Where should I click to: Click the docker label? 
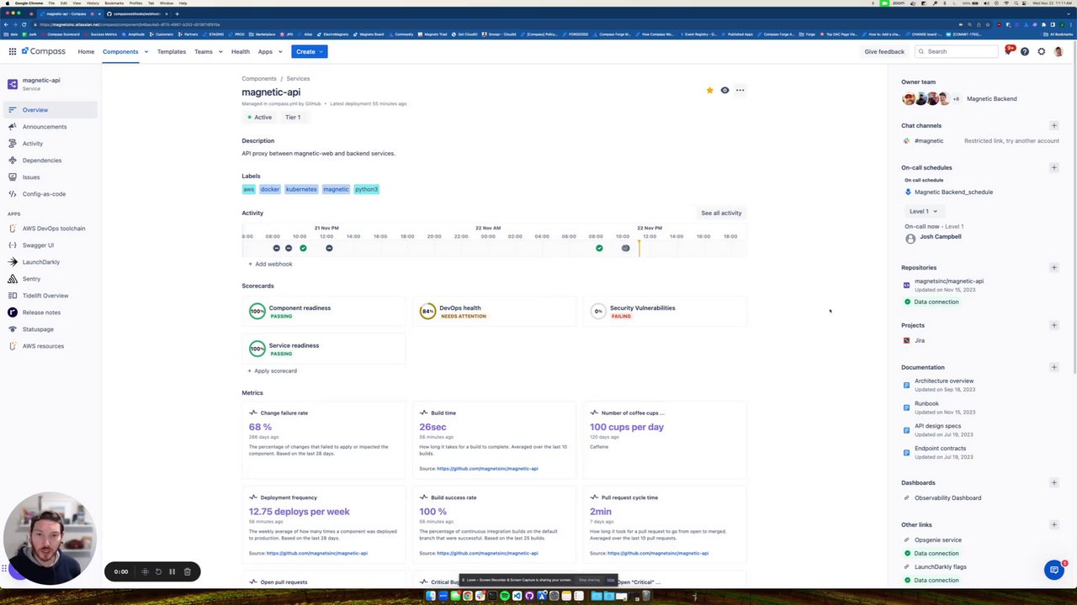coord(269,189)
